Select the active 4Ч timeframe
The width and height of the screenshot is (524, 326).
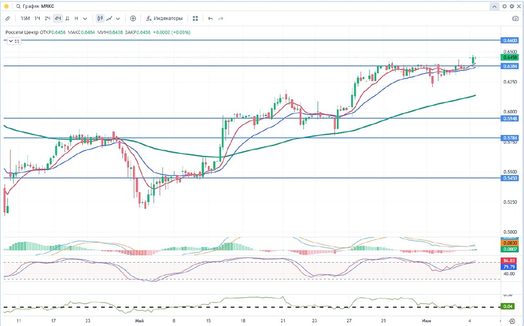pyautogui.click(x=58, y=19)
